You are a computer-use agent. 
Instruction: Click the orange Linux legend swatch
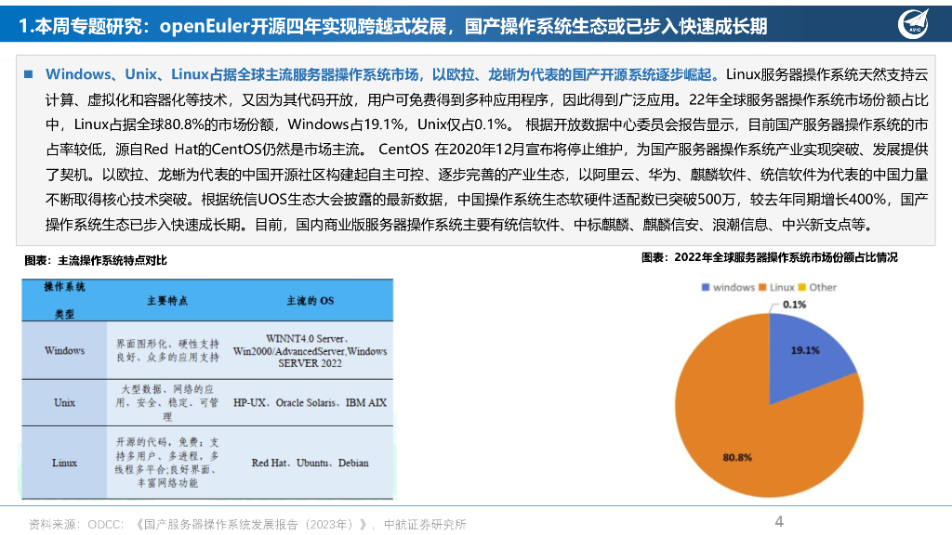(x=762, y=287)
